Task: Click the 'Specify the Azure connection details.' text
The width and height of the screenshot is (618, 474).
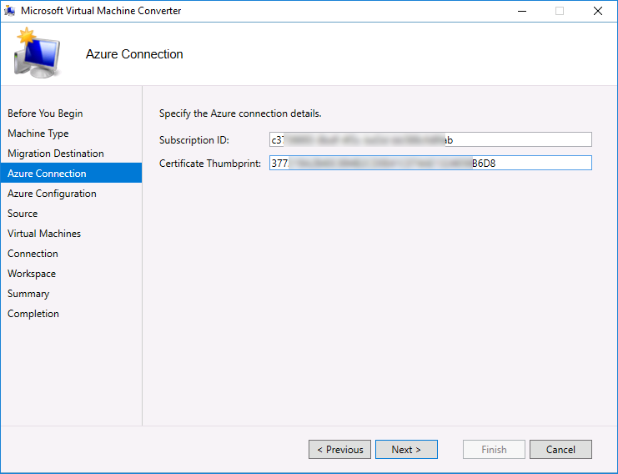Action: tap(240, 113)
